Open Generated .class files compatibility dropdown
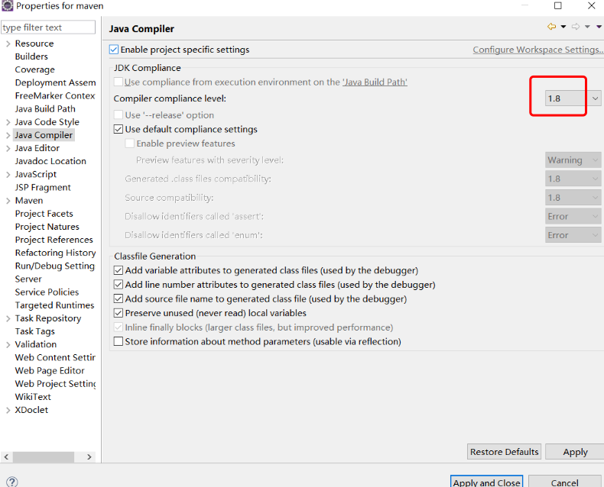This screenshot has width=604, height=487. [x=573, y=179]
